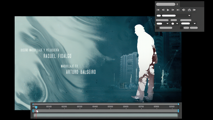
Task: Click the DISEÑO MAQUILLAJE Y PELUQUERÍA text
Action: 40,50
